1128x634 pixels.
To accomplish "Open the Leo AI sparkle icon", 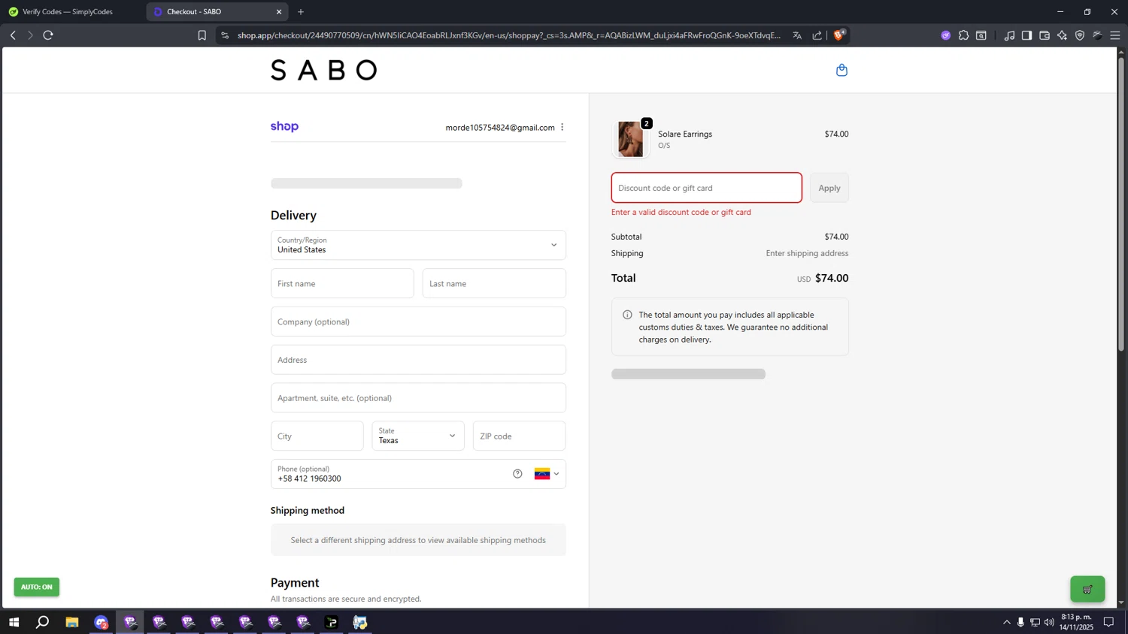I will [1062, 35].
